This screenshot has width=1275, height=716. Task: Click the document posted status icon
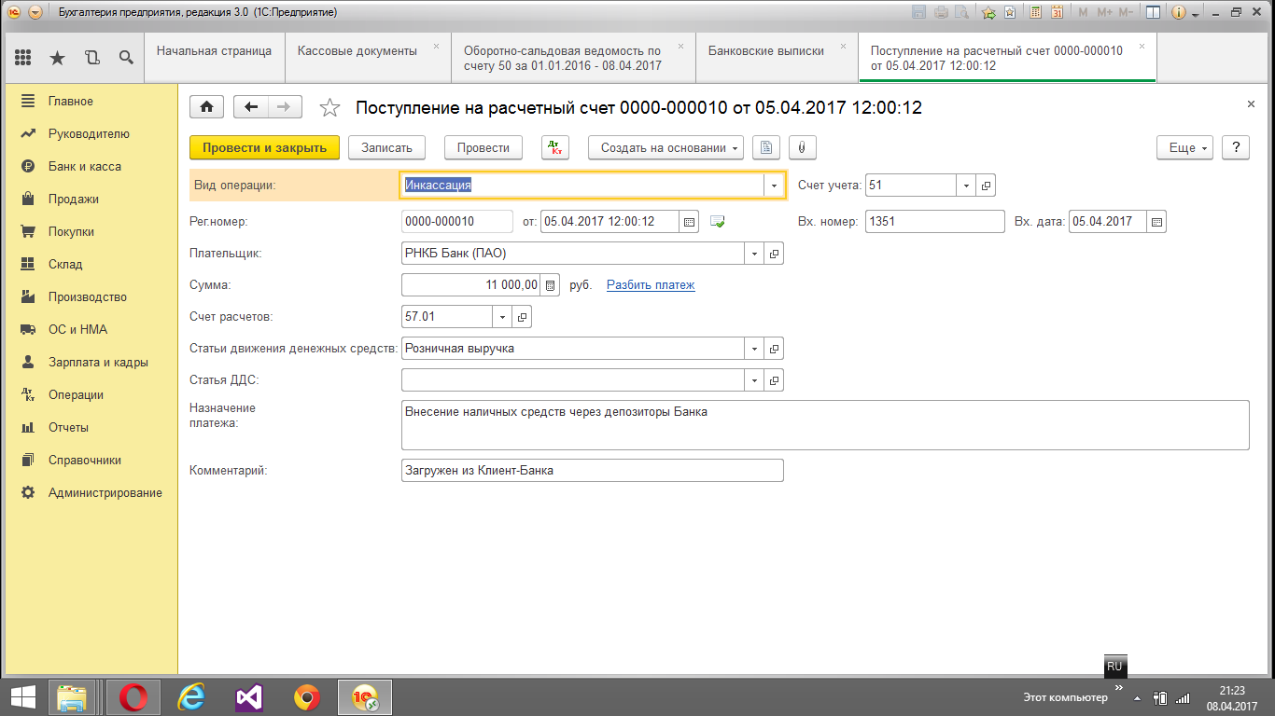717,222
